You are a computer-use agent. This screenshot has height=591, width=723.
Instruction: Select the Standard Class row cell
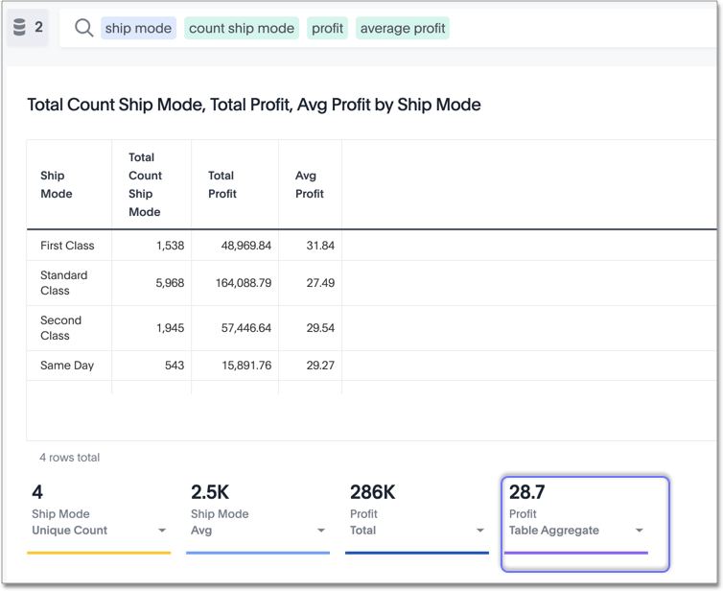tap(63, 283)
